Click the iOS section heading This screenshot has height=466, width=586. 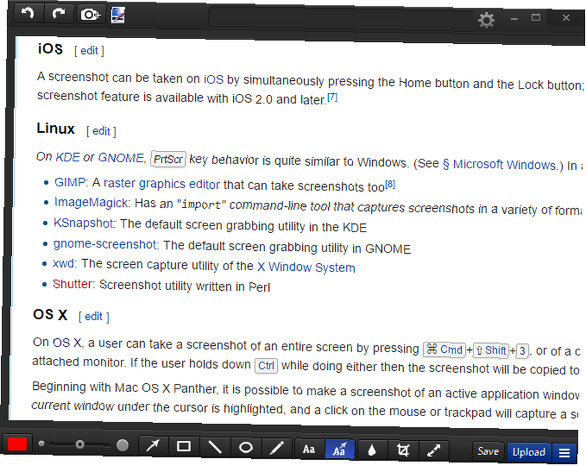(50, 49)
